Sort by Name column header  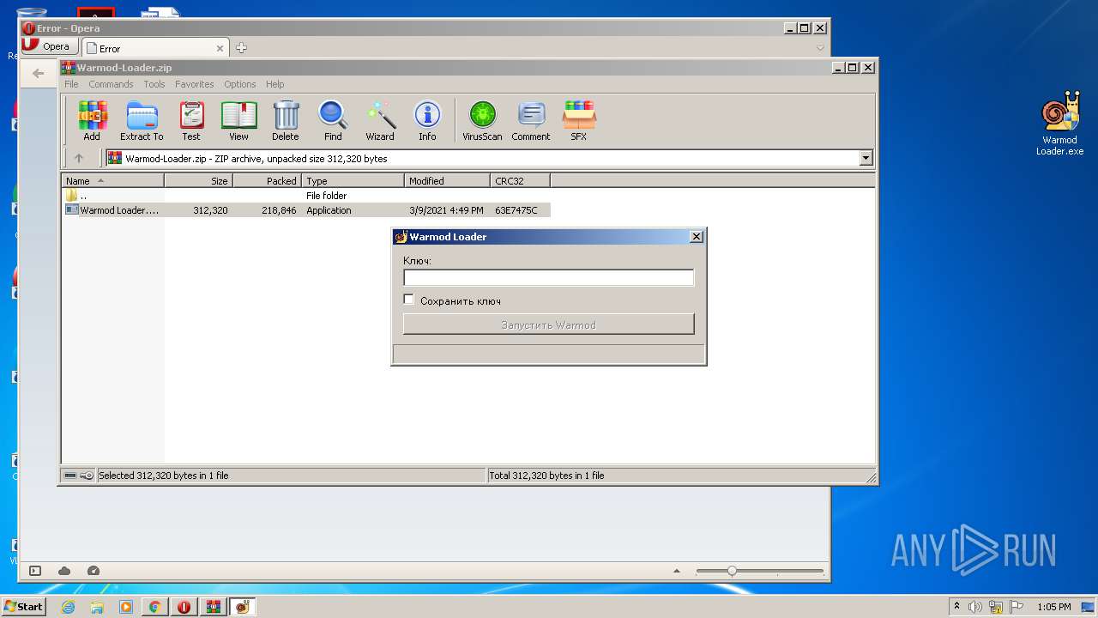(x=113, y=180)
